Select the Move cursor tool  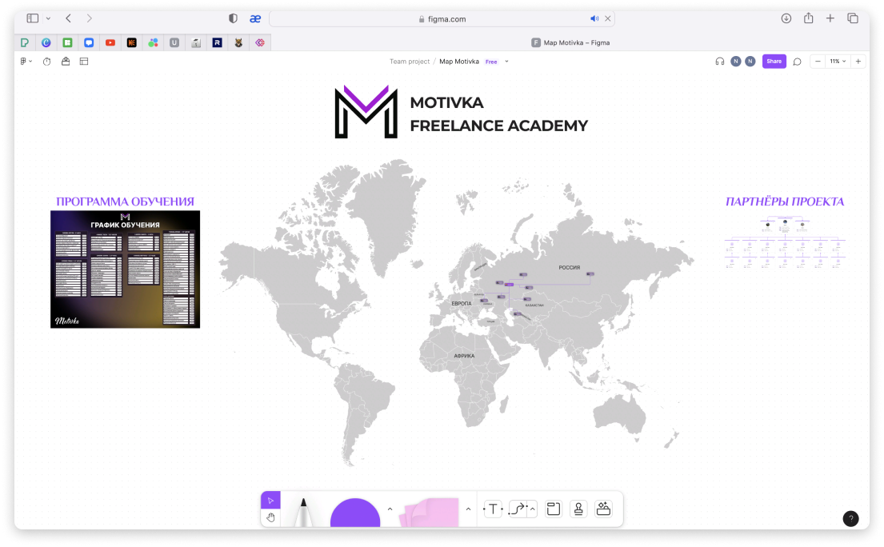270,501
